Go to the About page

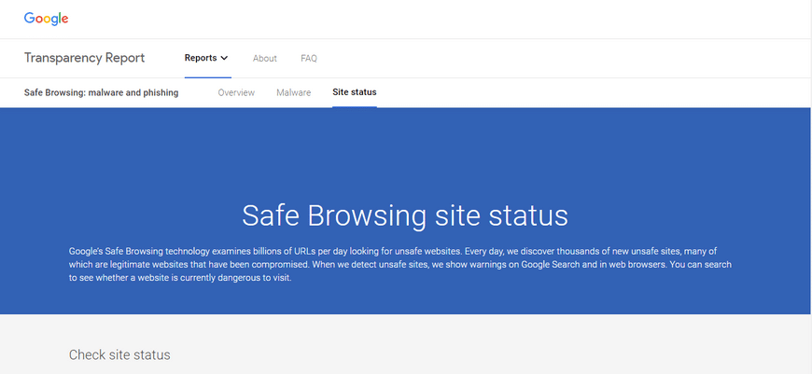pos(265,59)
